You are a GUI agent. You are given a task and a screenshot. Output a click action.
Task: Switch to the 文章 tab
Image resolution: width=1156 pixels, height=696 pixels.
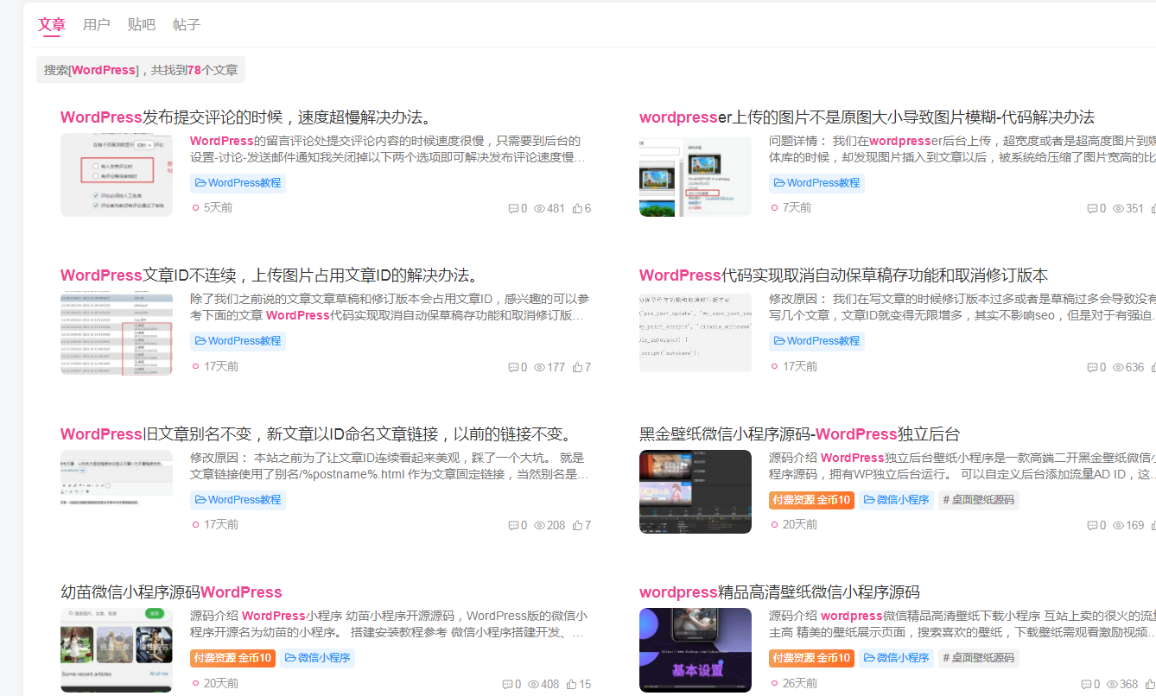click(52, 25)
